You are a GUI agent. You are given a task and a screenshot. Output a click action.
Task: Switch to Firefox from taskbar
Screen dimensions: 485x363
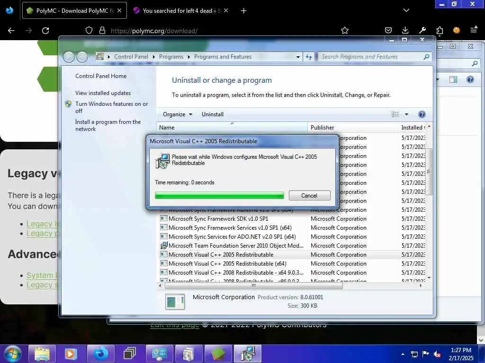tap(101, 354)
